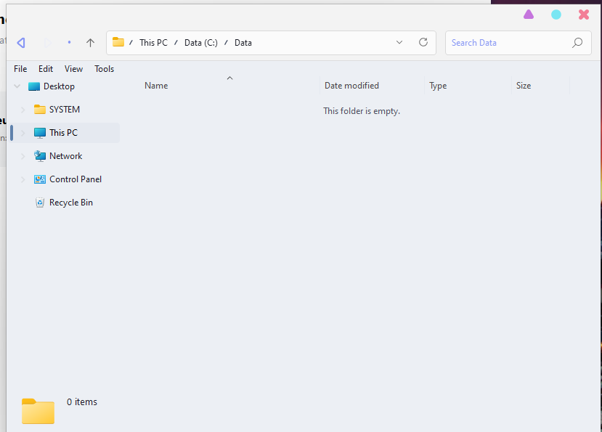Open the File menu
Viewport: 602px width, 432px height.
(20, 69)
